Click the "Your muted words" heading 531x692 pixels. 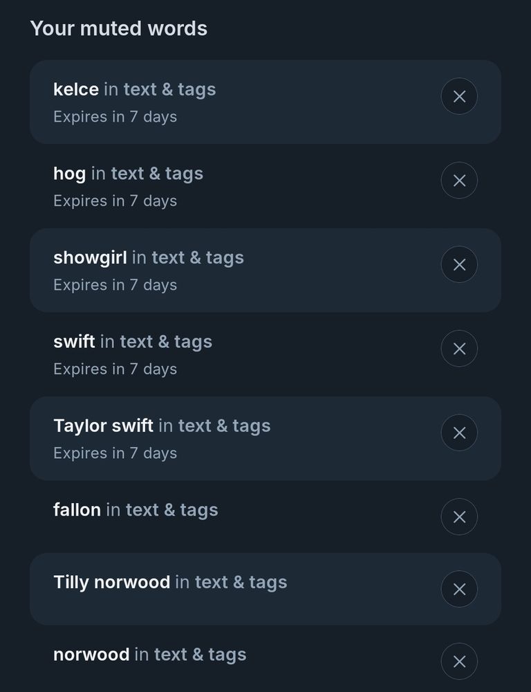[118, 28]
